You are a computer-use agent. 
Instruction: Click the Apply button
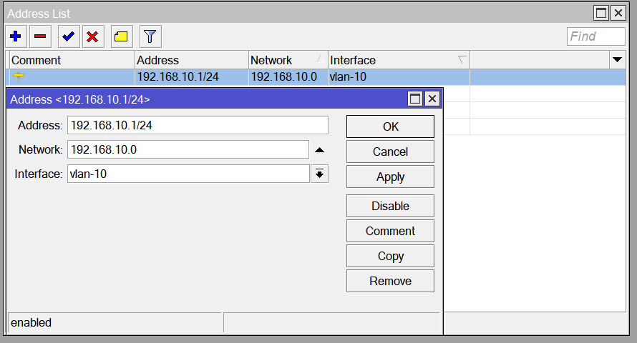point(390,177)
